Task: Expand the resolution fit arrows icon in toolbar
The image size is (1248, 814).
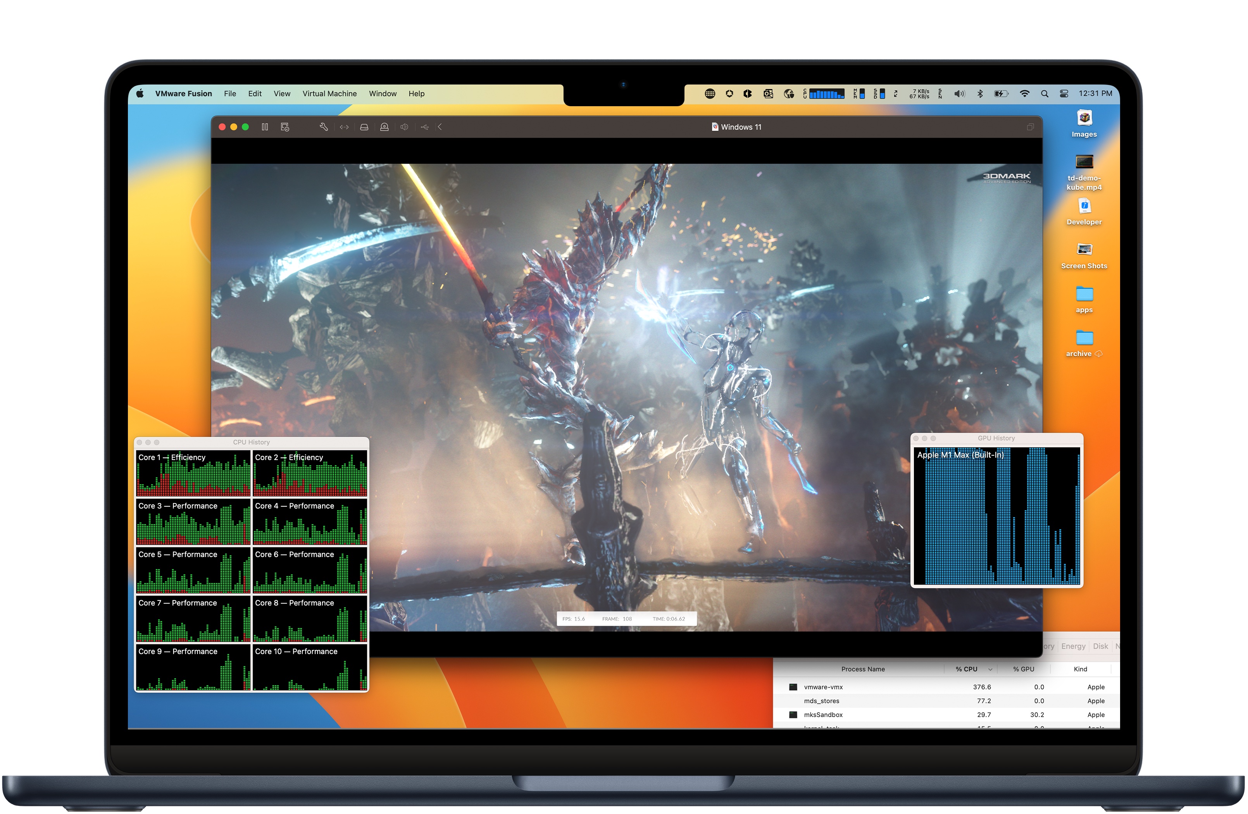Action: [x=344, y=126]
